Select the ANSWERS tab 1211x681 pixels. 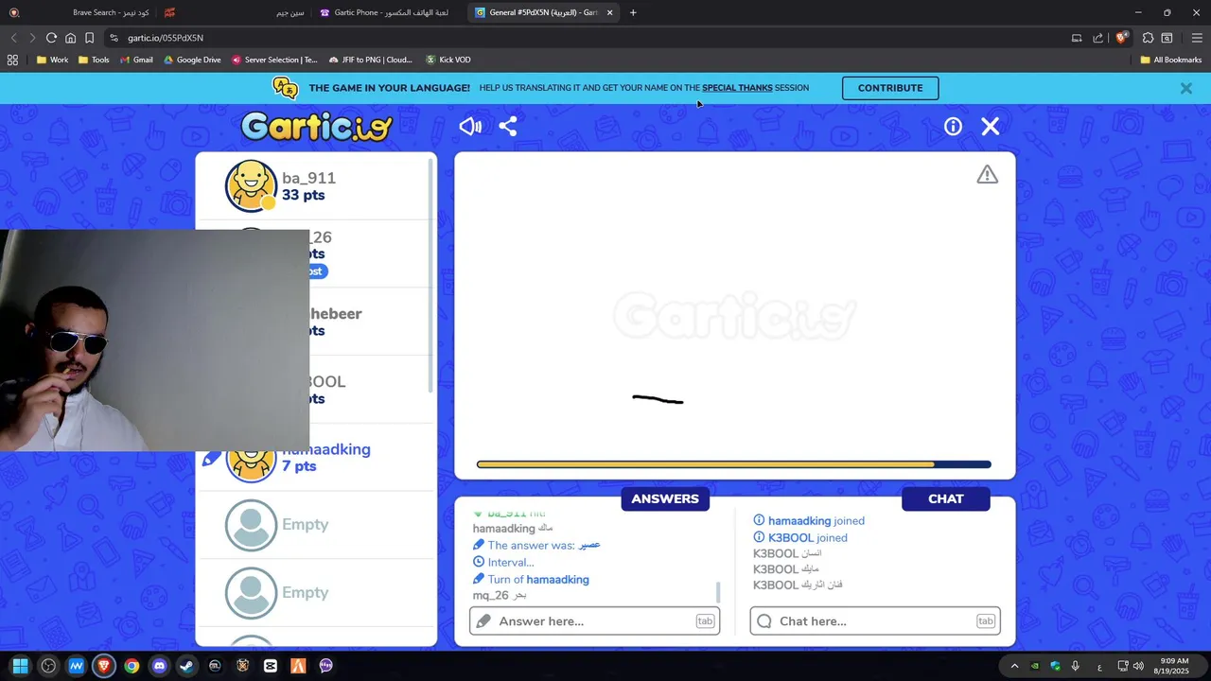pos(665,498)
